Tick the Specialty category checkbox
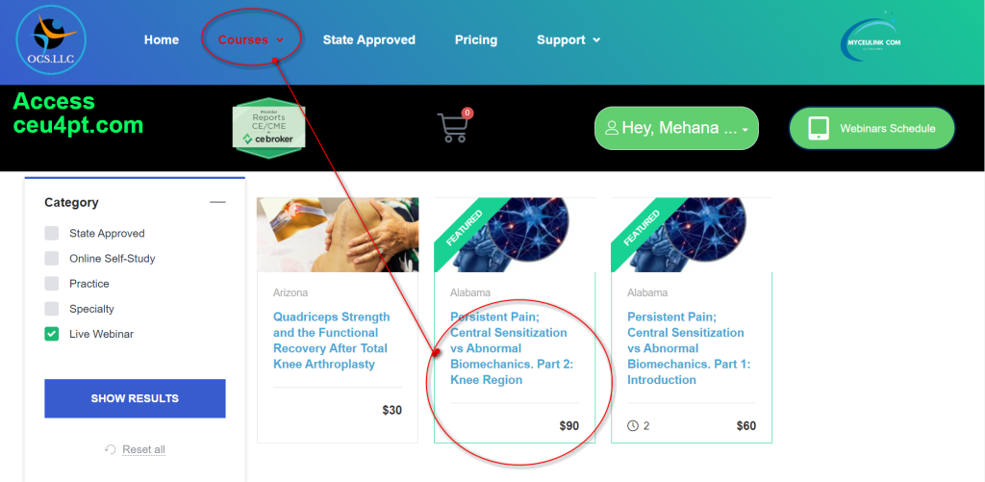Image resolution: width=985 pixels, height=482 pixels. [52, 309]
